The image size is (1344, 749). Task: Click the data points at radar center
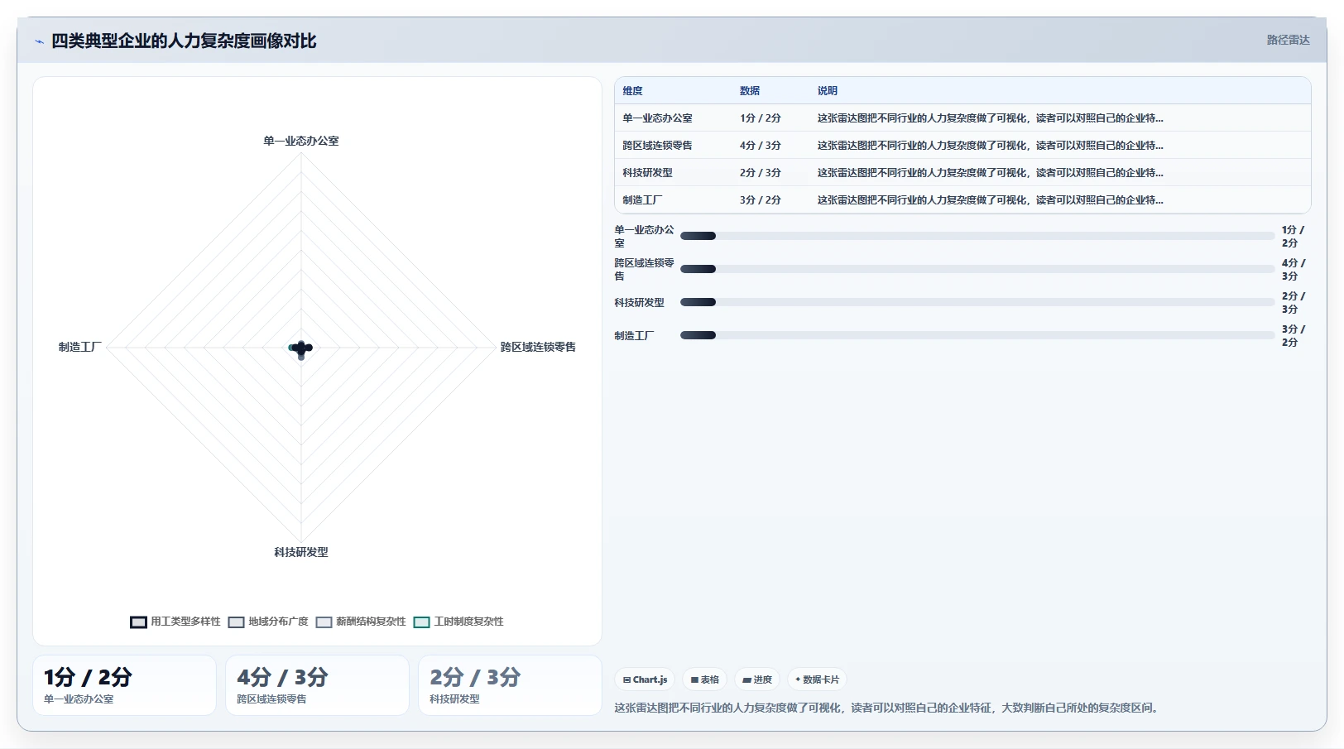[x=301, y=349]
